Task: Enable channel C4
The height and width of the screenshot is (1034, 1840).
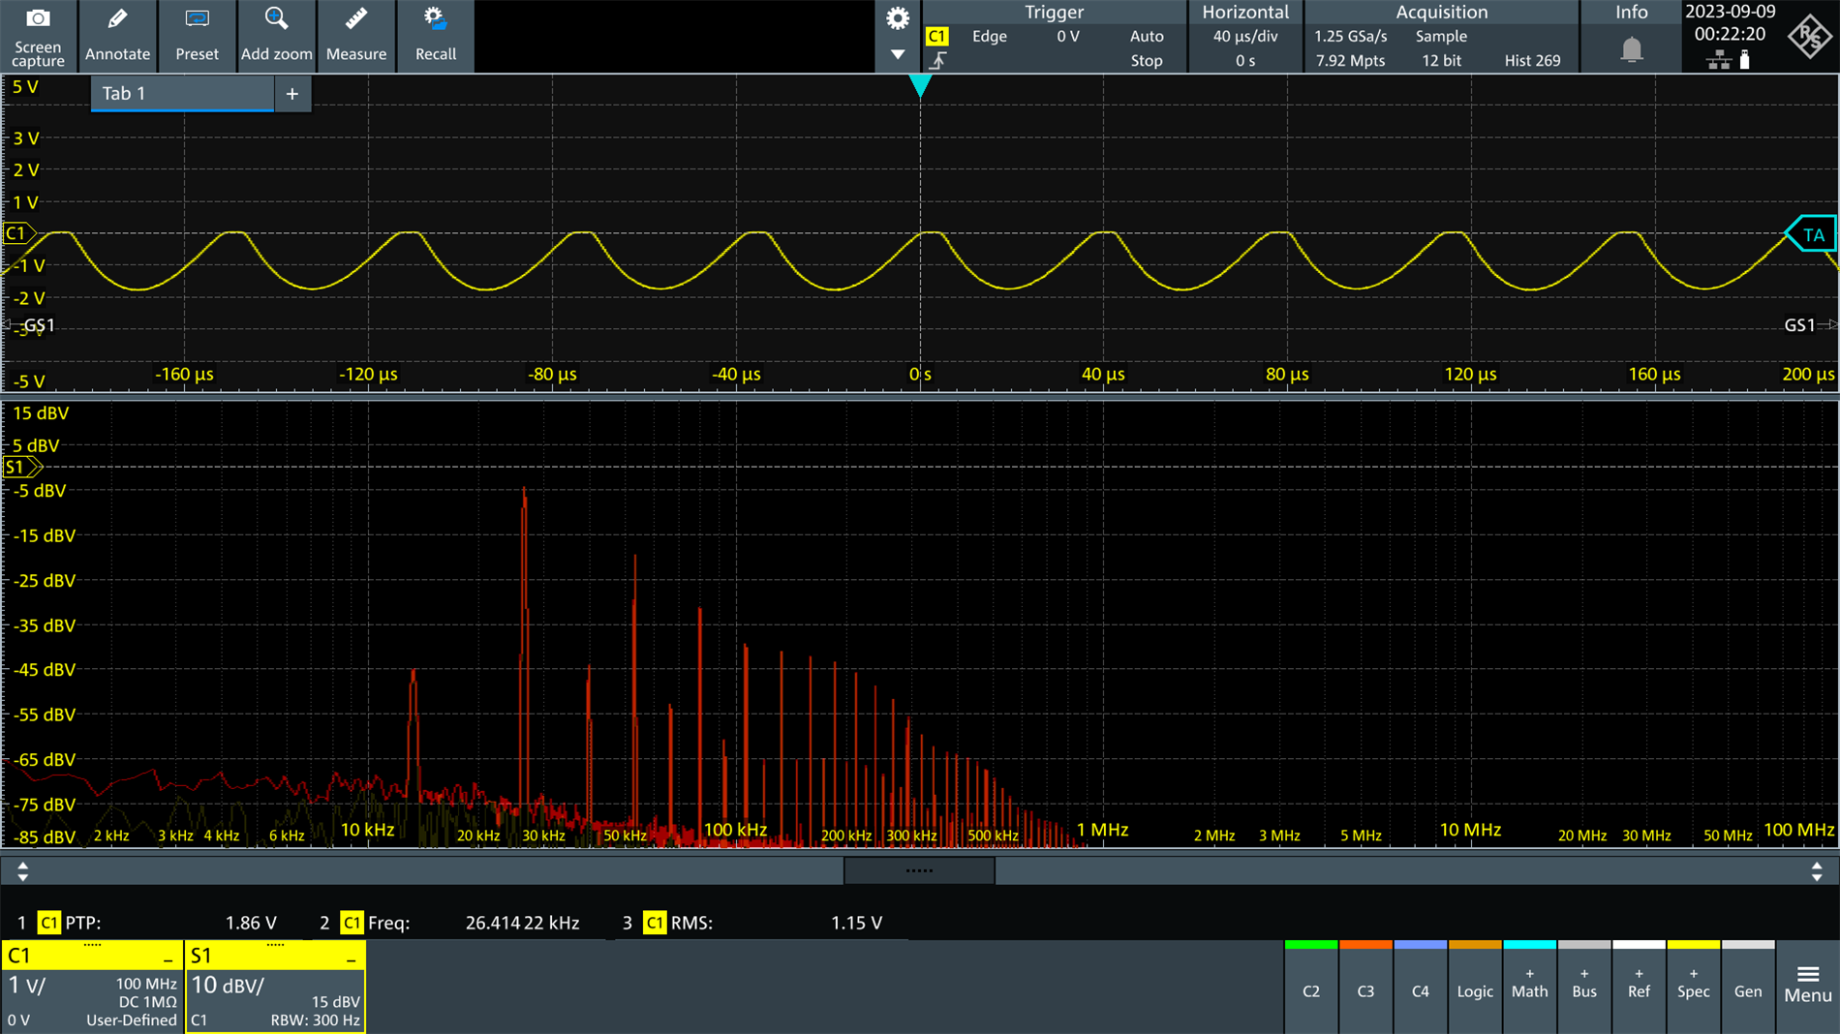Action: tap(1420, 988)
